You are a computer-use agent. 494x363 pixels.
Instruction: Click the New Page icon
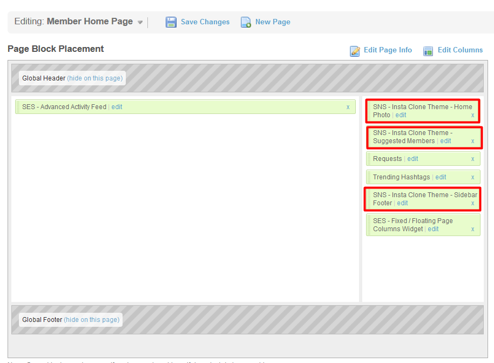246,22
